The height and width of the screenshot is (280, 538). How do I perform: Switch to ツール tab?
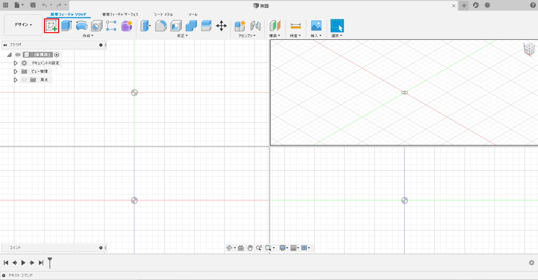(x=193, y=15)
